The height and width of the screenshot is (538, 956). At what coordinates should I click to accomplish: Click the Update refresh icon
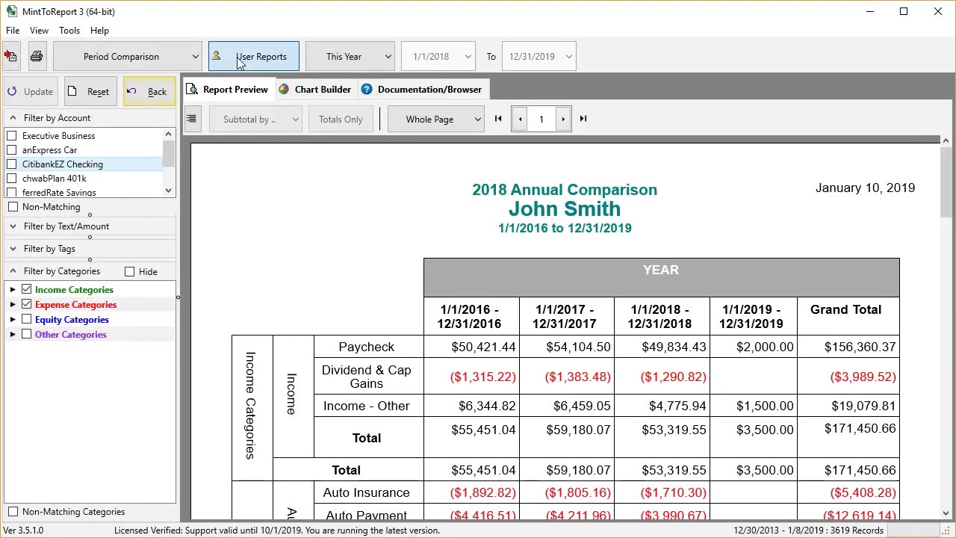pyautogui.click(x=12, y=92)
